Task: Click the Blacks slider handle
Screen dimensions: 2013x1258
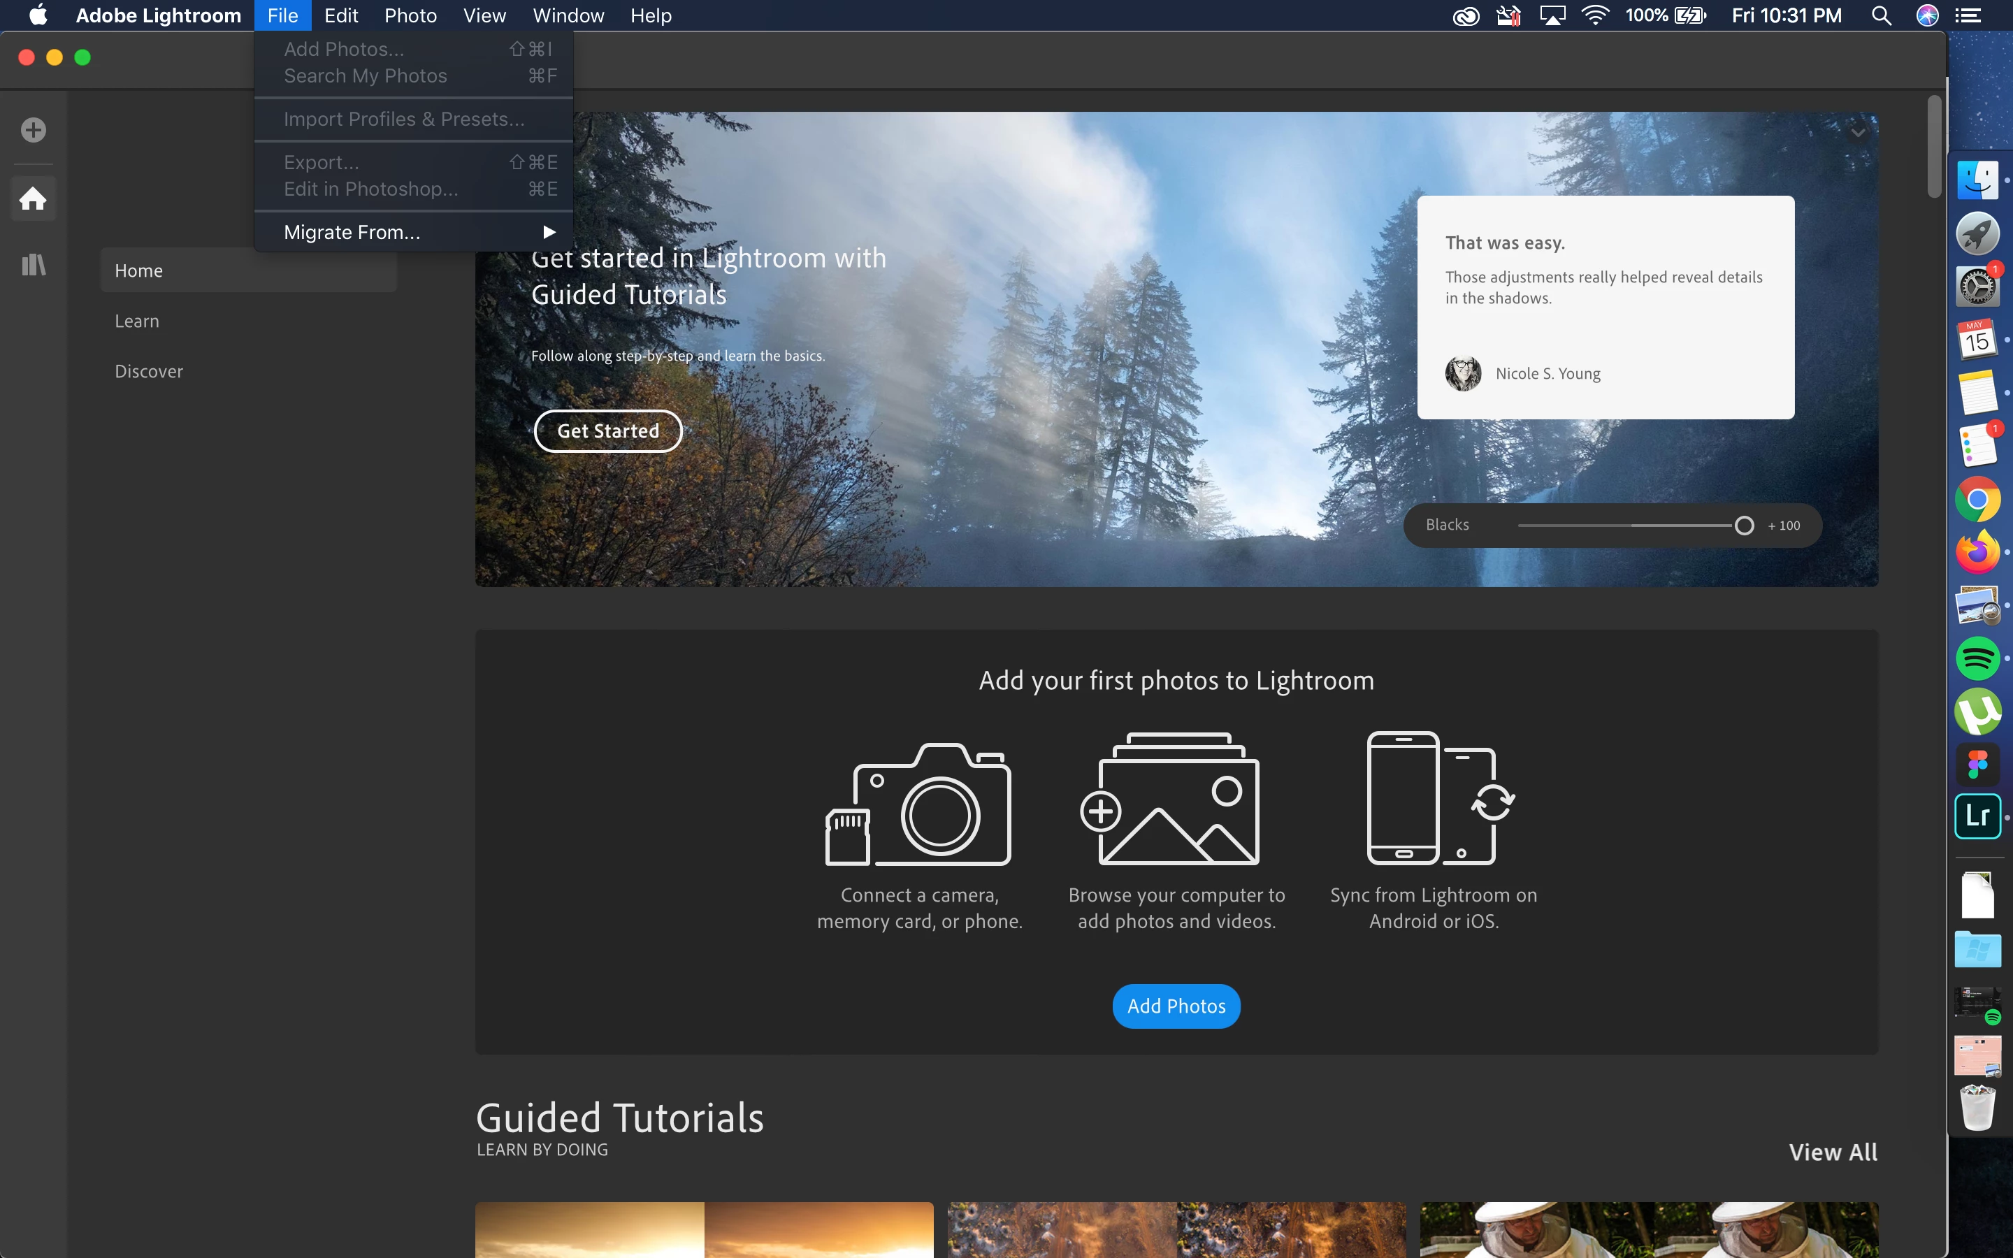Action: pyautogui.click(x=1745, y=526)
